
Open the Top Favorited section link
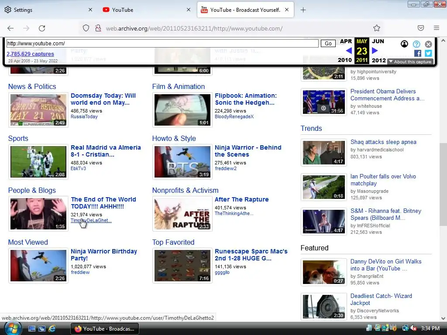(x=173, y=242)
